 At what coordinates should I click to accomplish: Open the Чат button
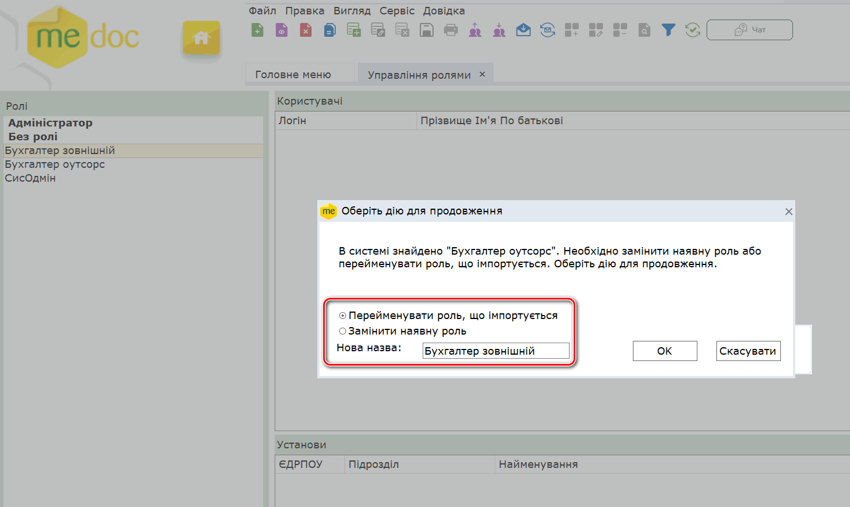[x=749, y=30]
